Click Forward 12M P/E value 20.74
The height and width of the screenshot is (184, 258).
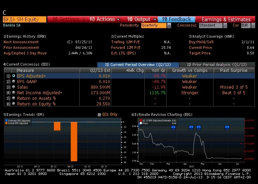pos(166,47)
